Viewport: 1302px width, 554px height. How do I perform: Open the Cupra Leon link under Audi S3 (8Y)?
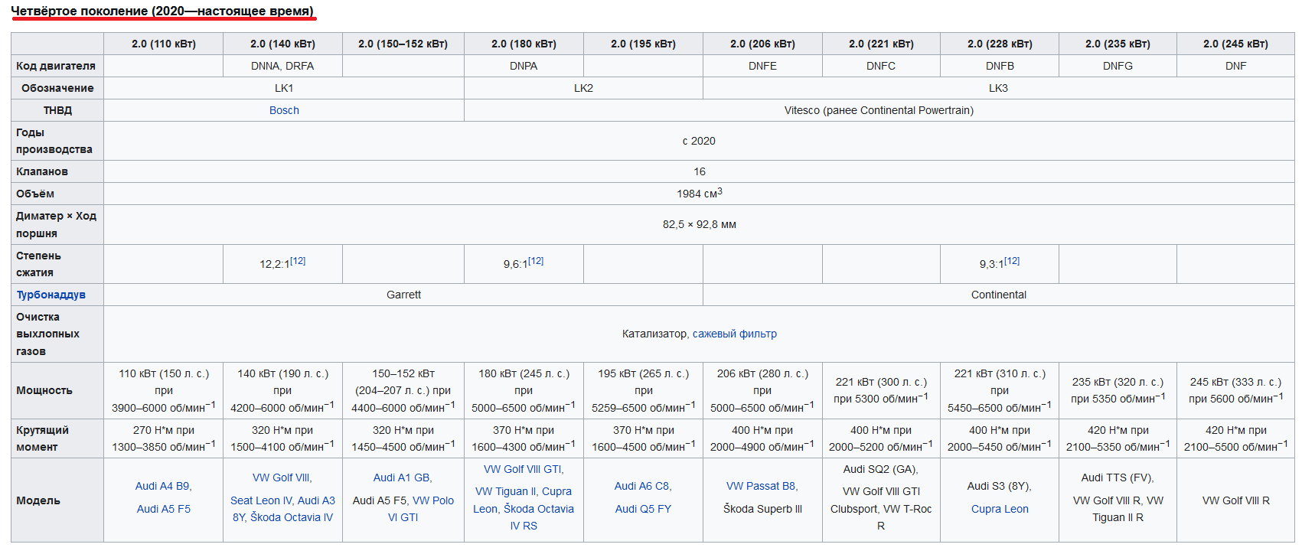click(1000, 509)
